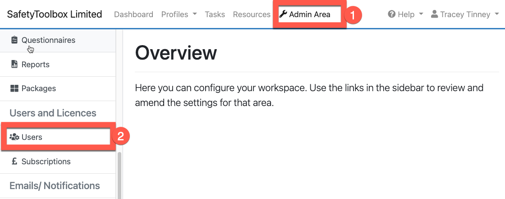The height and width of the screenshot is (199, 505).
Task: Go to the Tasks page
Action: coord(215,14)
